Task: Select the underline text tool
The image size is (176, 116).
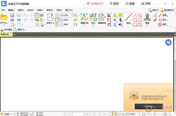Action: coord(115,25)
